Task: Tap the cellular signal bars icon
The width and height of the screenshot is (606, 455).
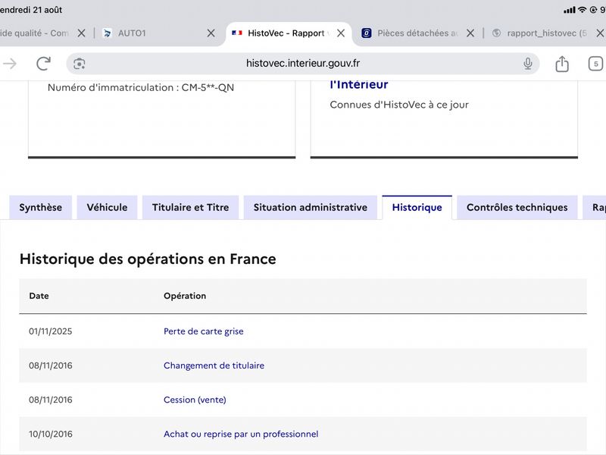Action: click(x=570, y=10)
